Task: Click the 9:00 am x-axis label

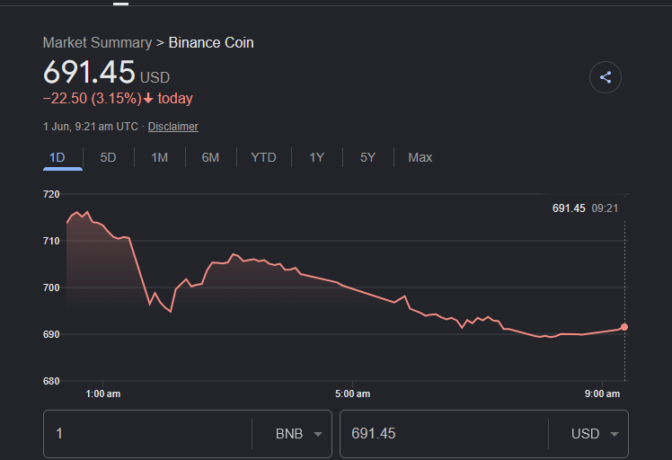Action: coord(602,394)
